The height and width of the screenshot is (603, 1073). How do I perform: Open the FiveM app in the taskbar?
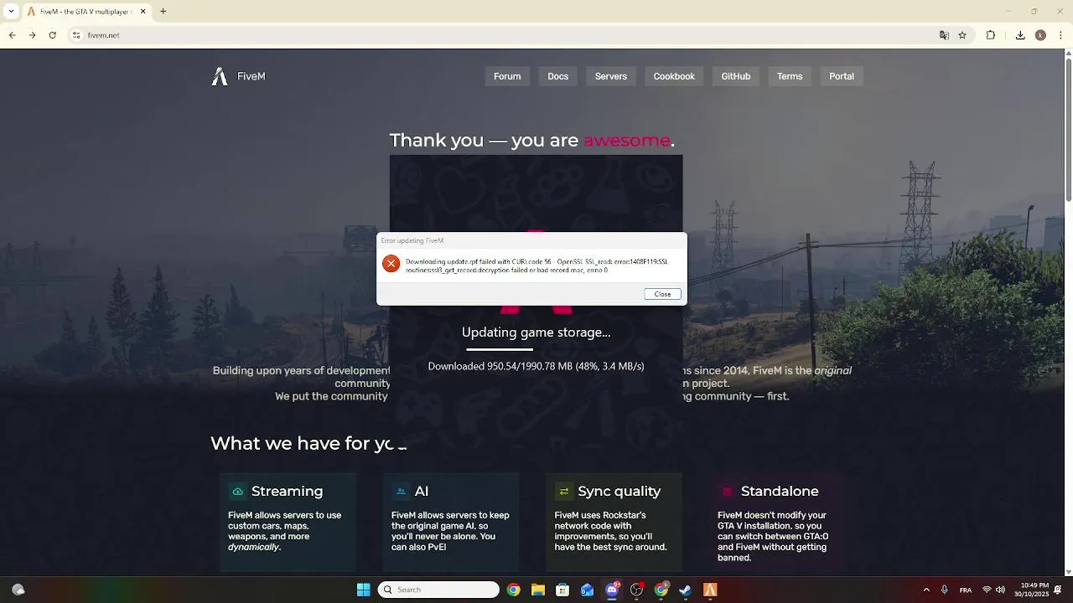[x=710, y=590]
